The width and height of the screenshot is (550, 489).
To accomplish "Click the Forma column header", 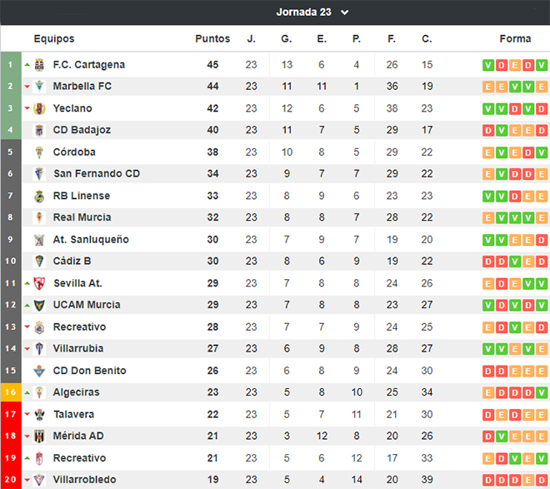I will [515, 38].
